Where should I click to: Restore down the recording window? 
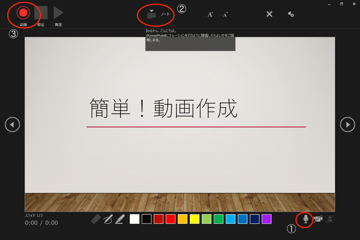[x=341, y=4]
